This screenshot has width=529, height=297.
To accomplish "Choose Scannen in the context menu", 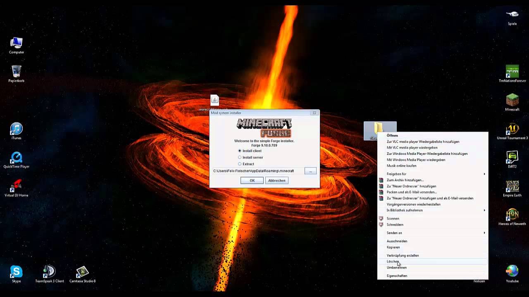I will pyautogui.click(x=433, y=219).
